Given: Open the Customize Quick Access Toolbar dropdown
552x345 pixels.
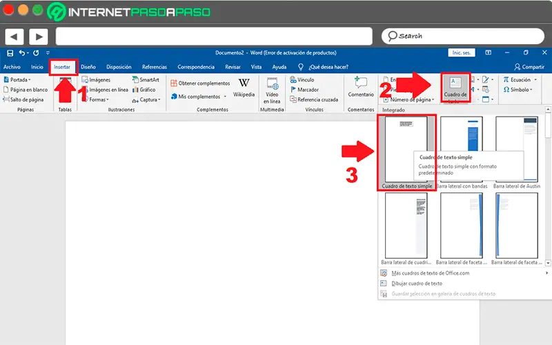Looking at the screenshot, I should click(x=48, y=53).
